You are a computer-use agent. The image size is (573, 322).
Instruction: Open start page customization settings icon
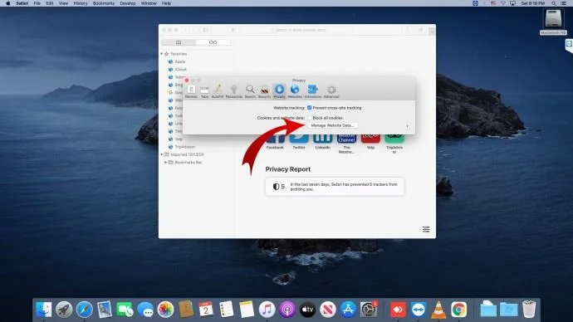tap(426, 229)
